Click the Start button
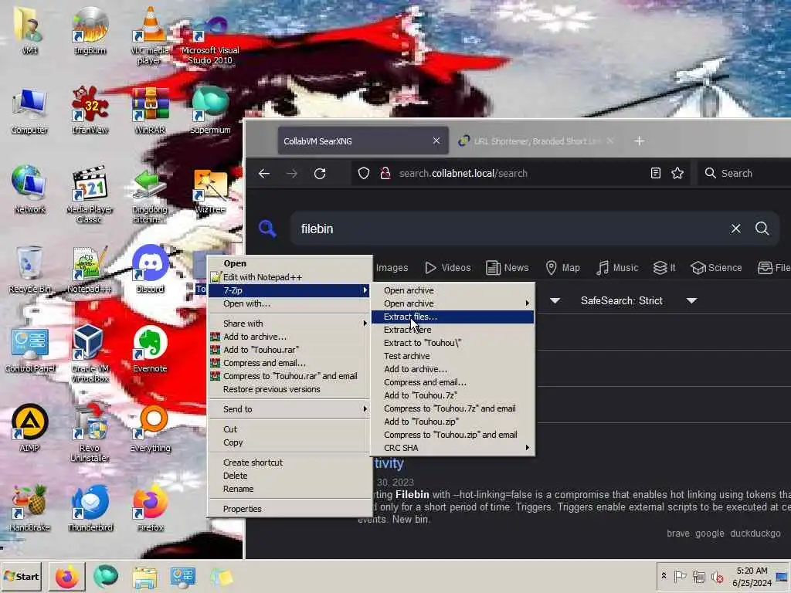The width and height of the screenshot is (791, 593). point(21,576)
